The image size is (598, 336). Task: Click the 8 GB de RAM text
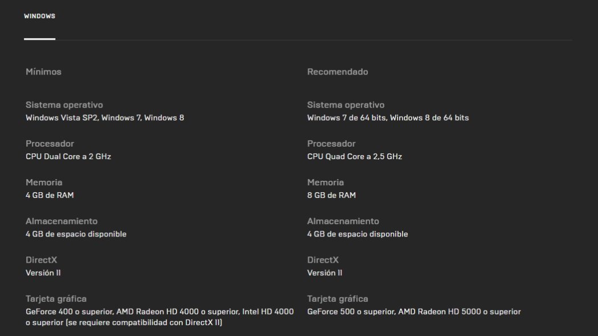click(331, 195)
